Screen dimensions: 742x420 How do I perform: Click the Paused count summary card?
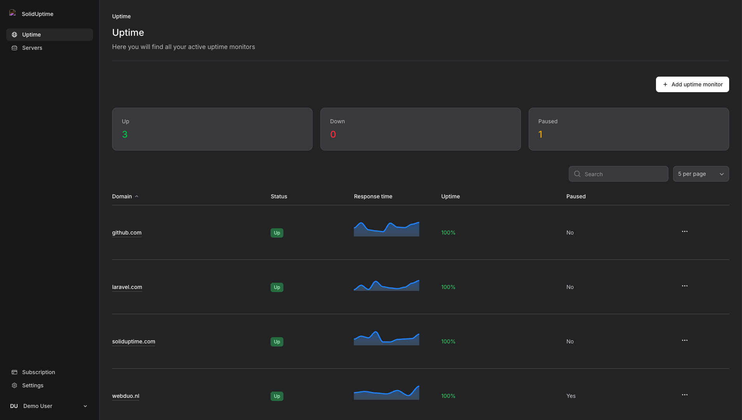pos(629,129)
